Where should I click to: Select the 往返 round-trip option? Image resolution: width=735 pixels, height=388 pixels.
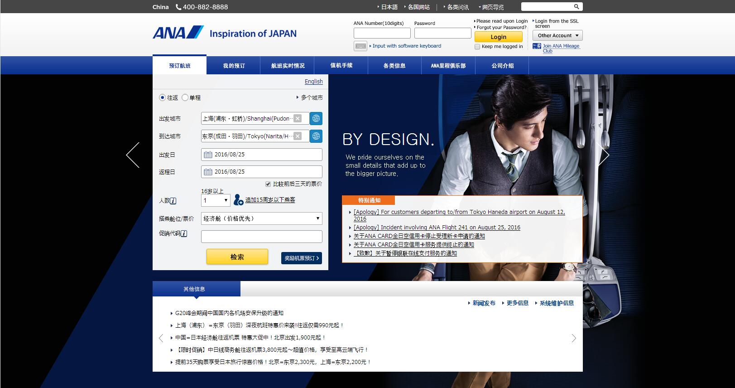click(x=162, y=97)
